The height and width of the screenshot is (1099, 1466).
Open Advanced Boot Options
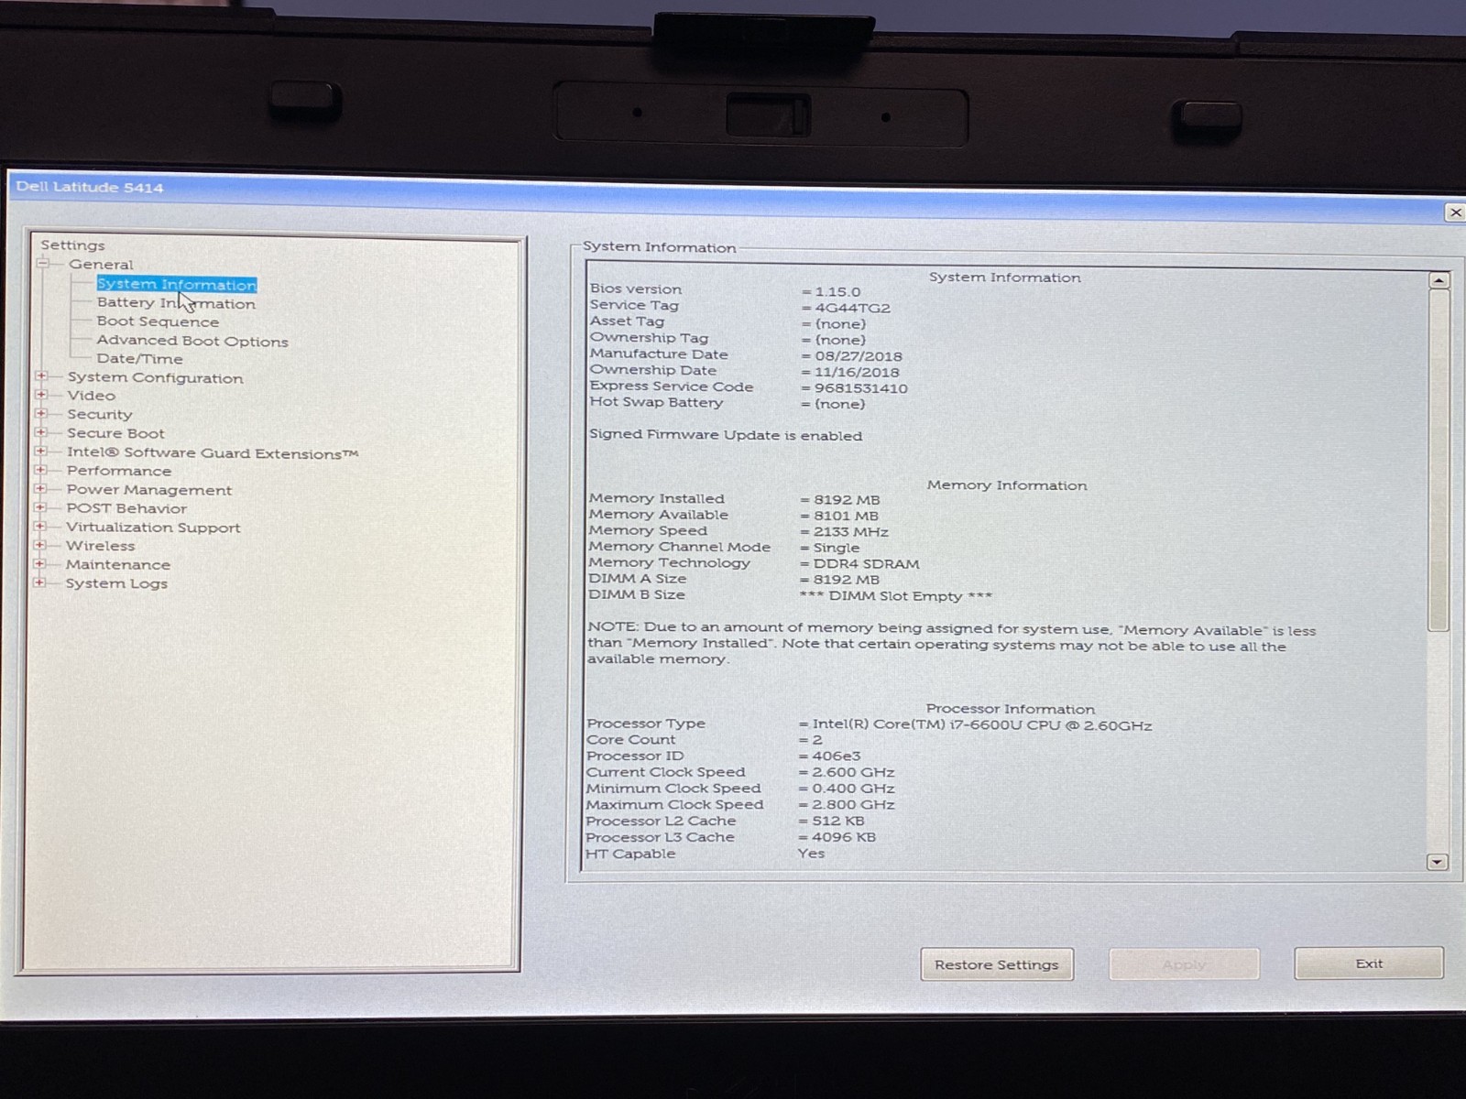point(192,341)
